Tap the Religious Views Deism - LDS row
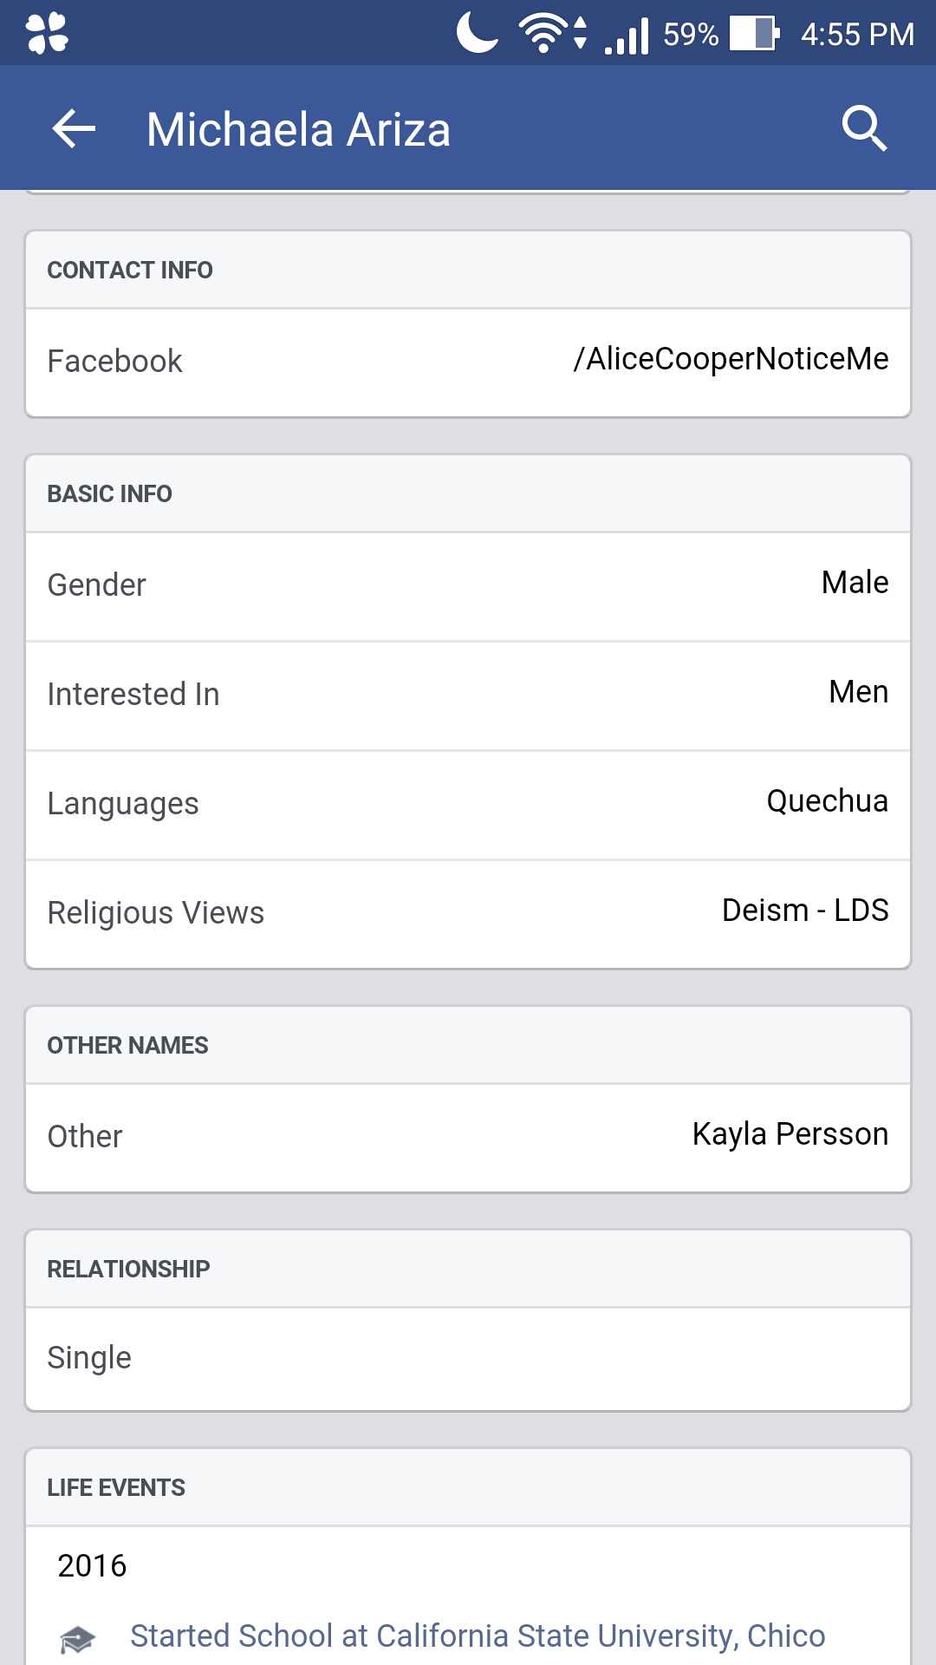936x1665 pixels. (468, 914)
